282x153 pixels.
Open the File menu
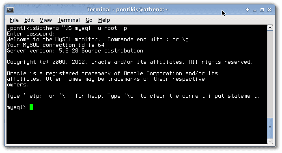click(14, 20)
